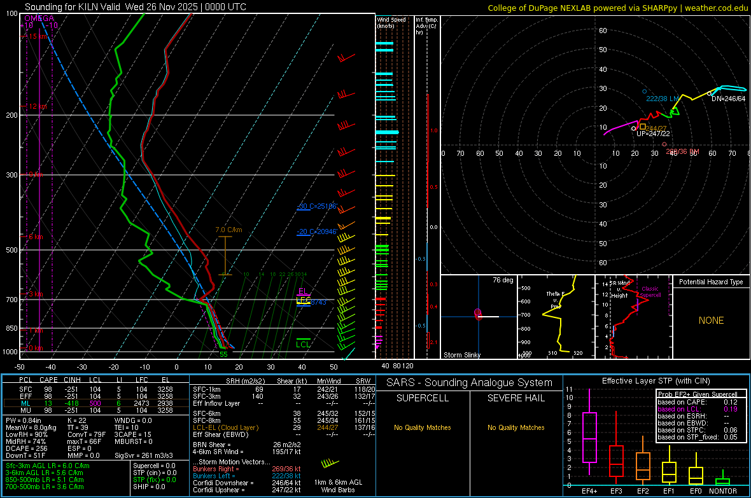Select the 12 km height marker
This screenshot has width=751, height=498.
coord(38,106)
